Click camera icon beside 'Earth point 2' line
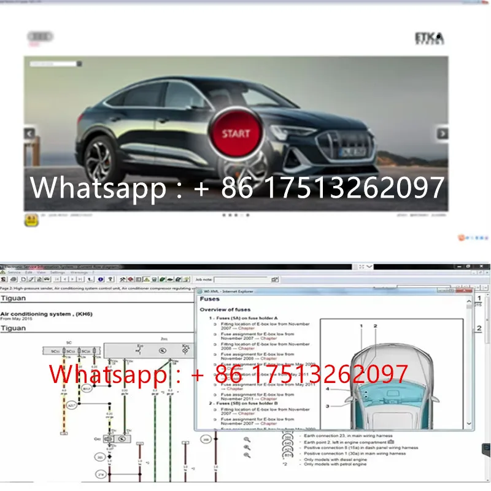The height and width of the screenshot is (491, 491). pos(391,442)
